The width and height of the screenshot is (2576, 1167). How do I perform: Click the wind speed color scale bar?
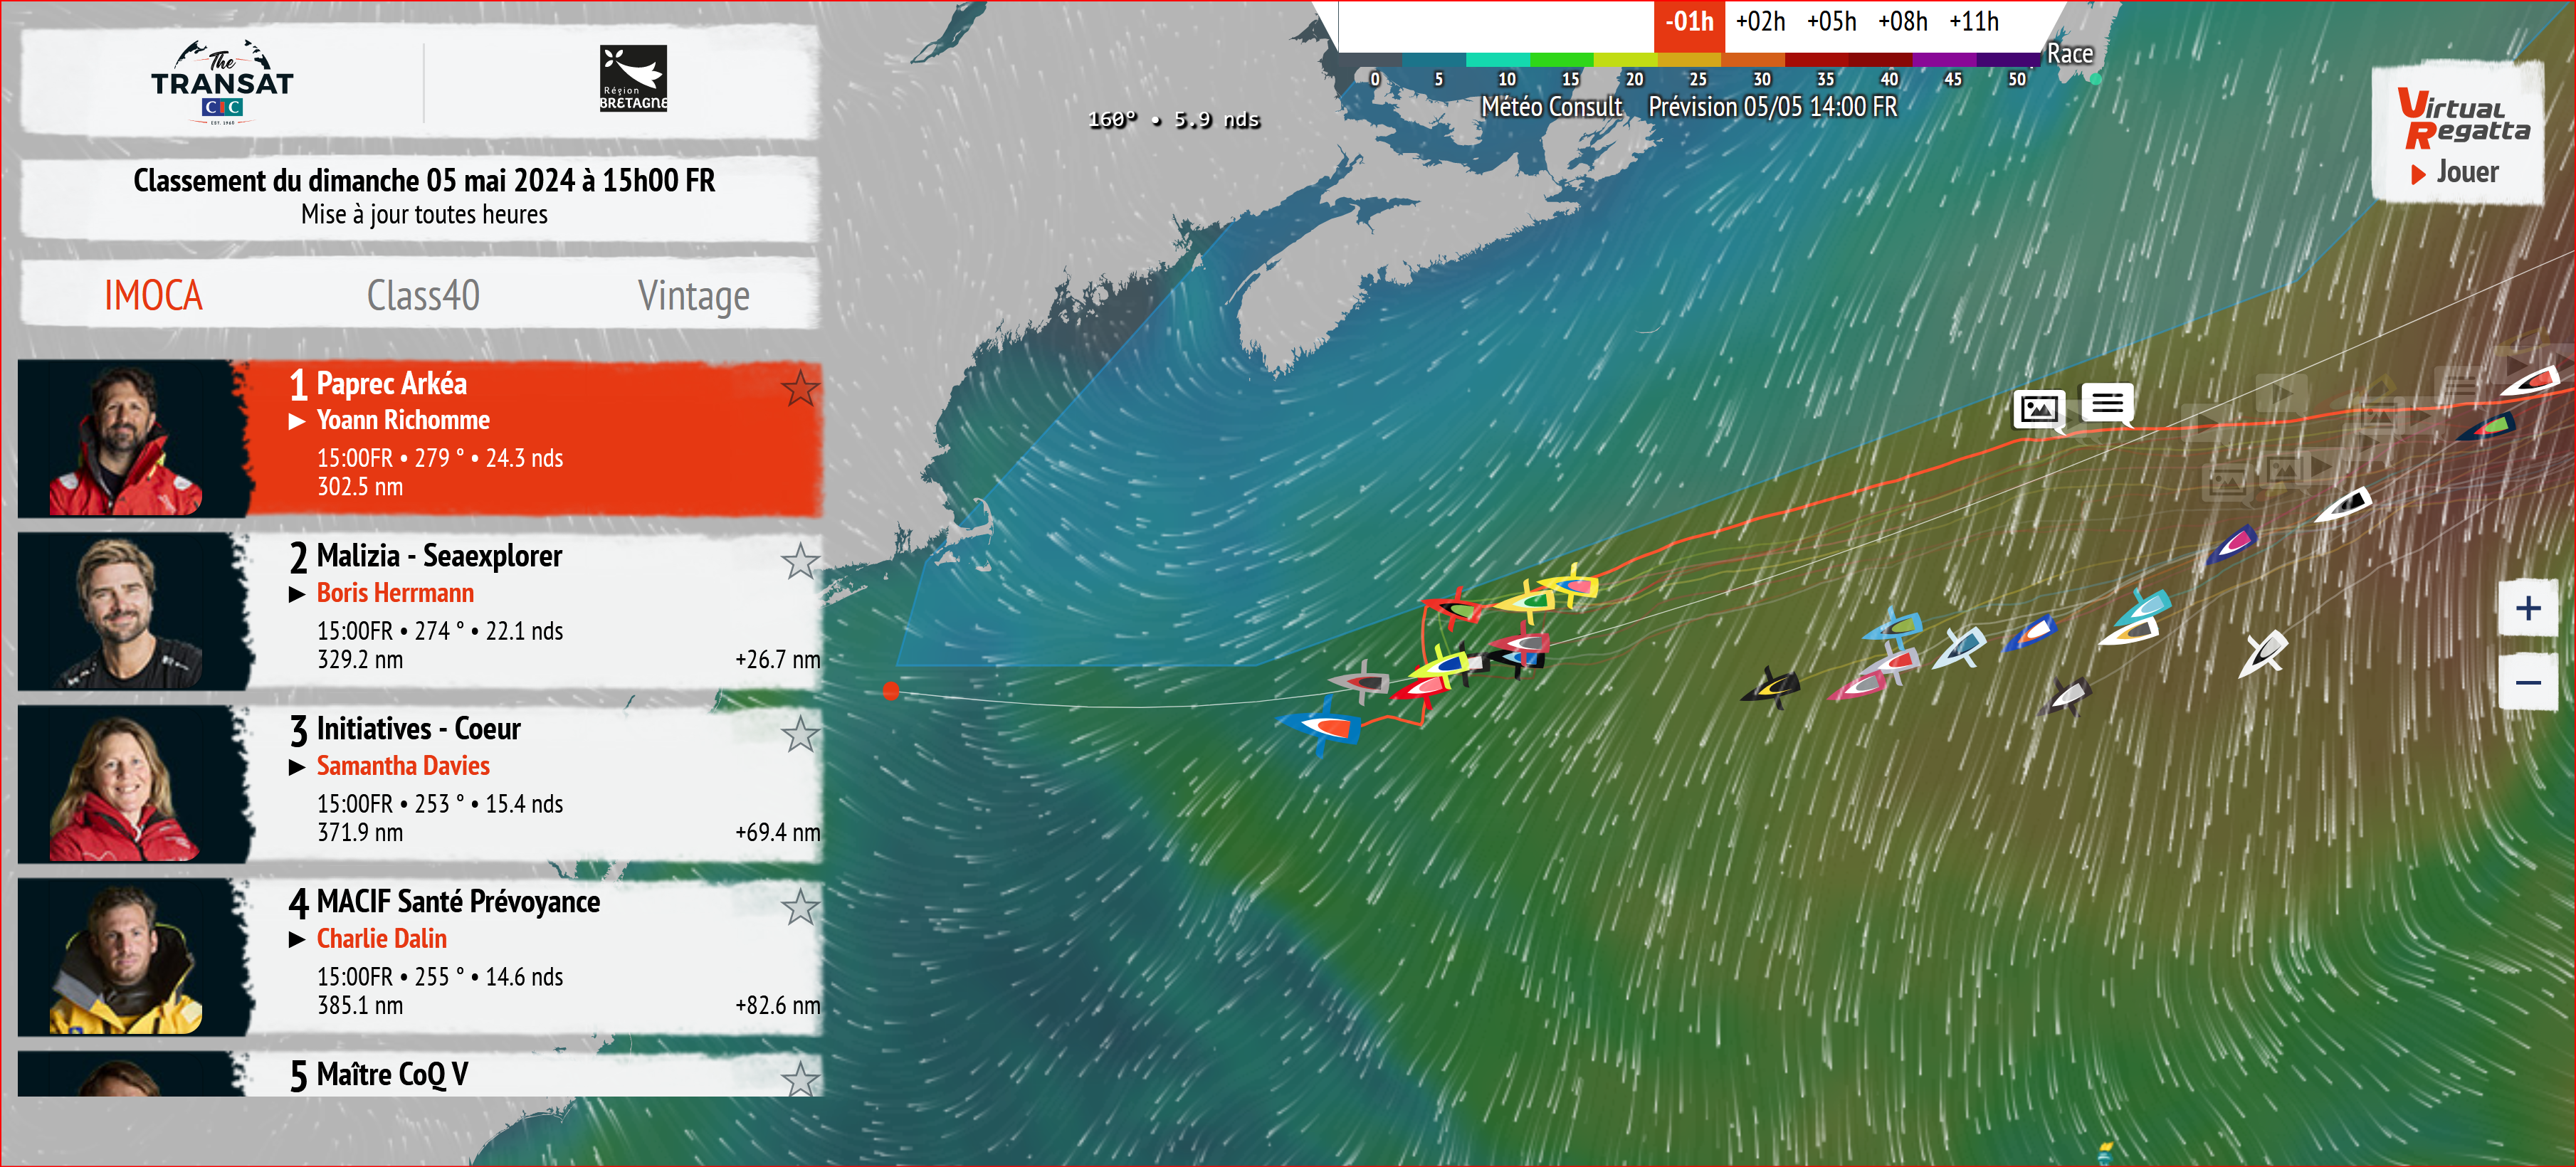(x=1690, y=60)
